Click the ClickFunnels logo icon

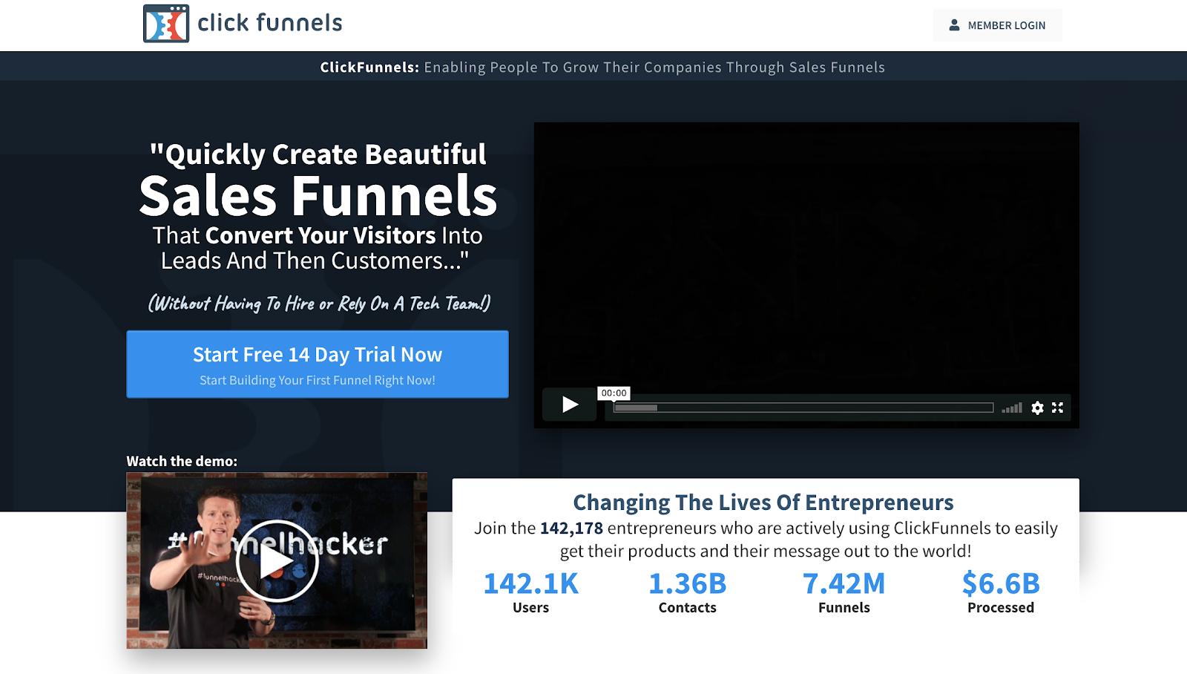pos(166,24)
